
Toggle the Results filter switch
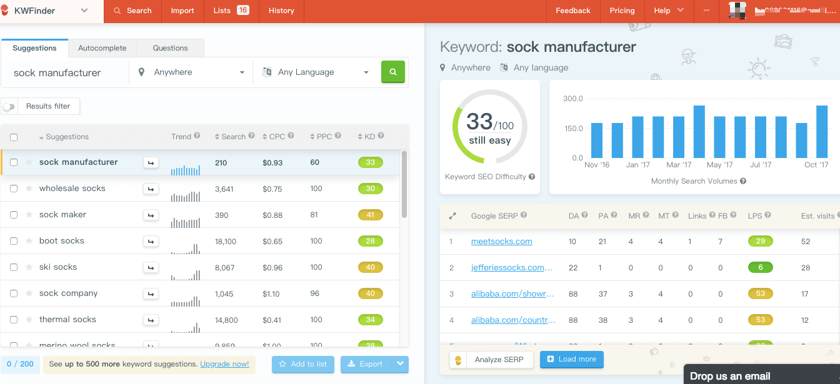9,107
